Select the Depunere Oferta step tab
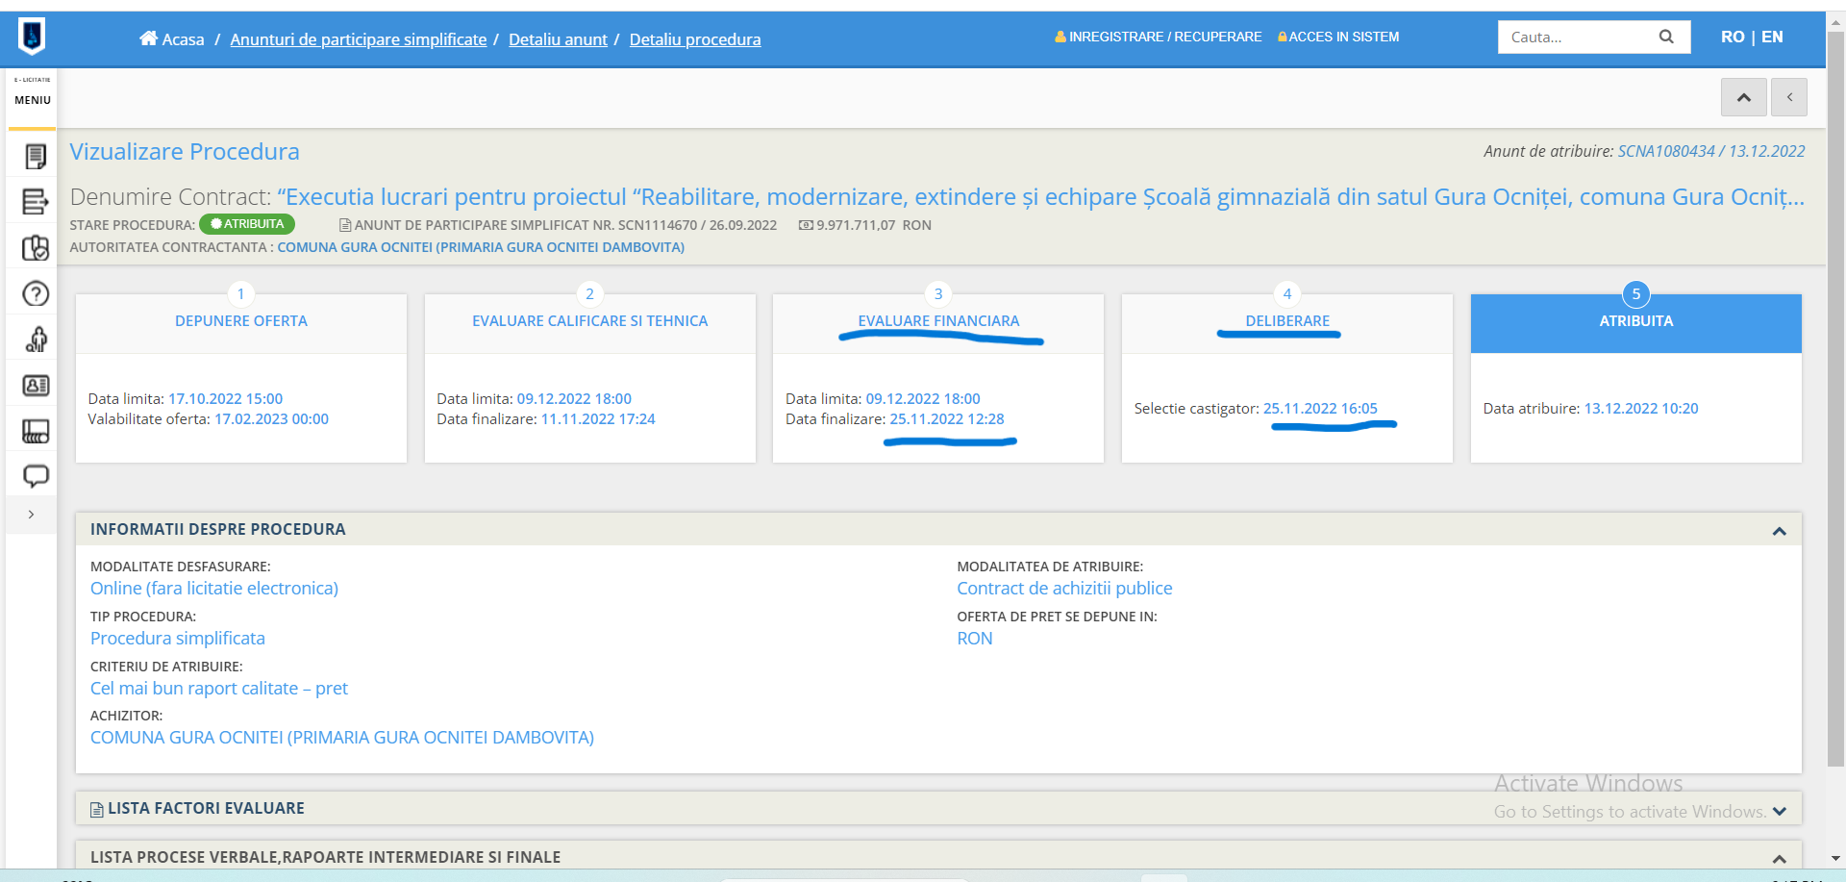1846x882 pixels. point(241,321)
